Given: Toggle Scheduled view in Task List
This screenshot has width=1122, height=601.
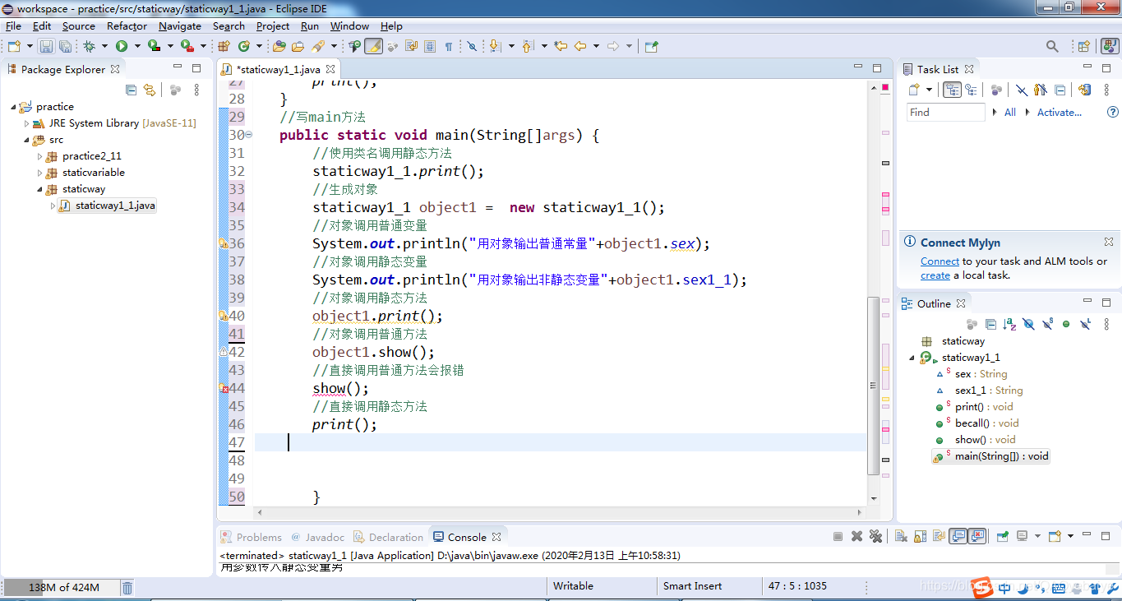Looking at the screenshot, I should click(971, 90).
